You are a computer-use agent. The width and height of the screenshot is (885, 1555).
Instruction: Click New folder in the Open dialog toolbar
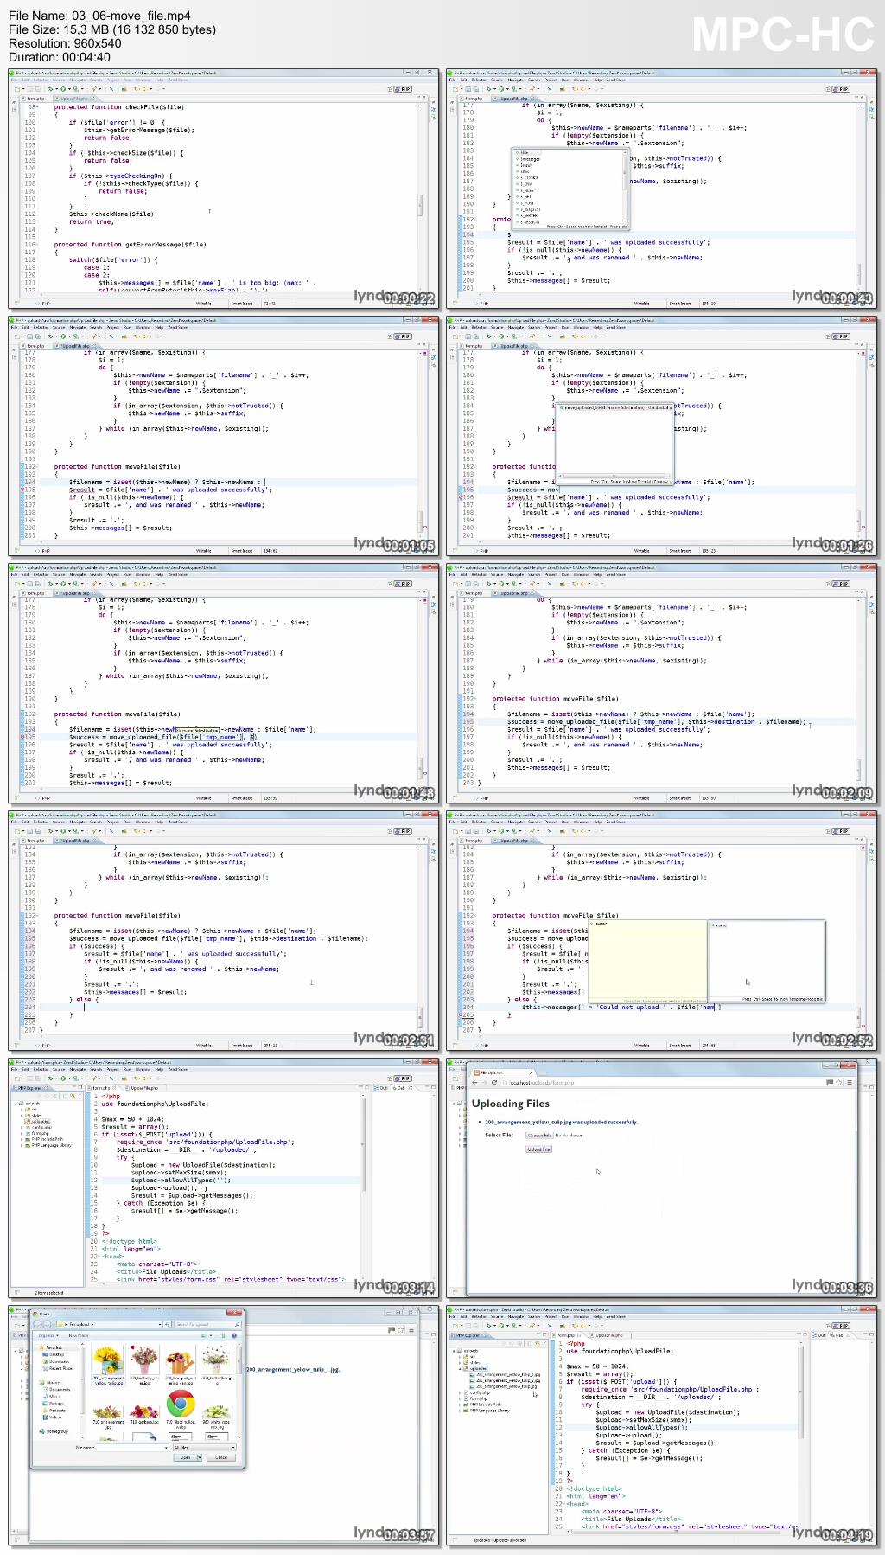(79, 1335)
